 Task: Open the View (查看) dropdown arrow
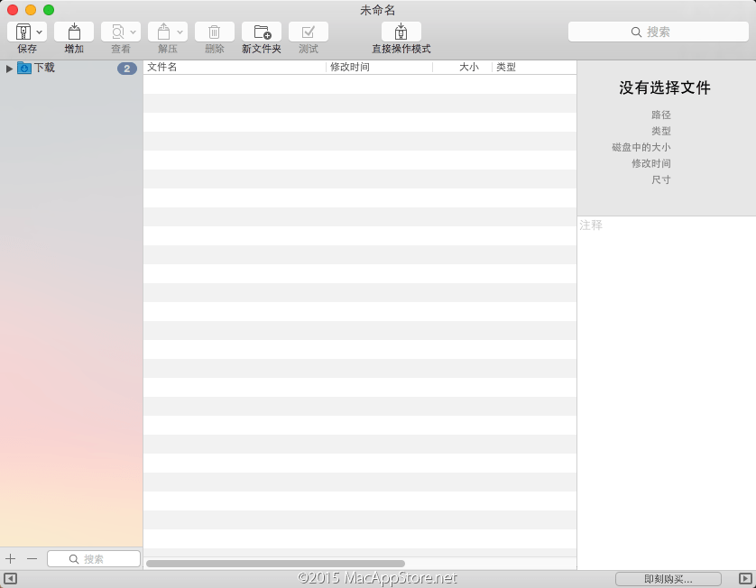[x=134, y=32]
